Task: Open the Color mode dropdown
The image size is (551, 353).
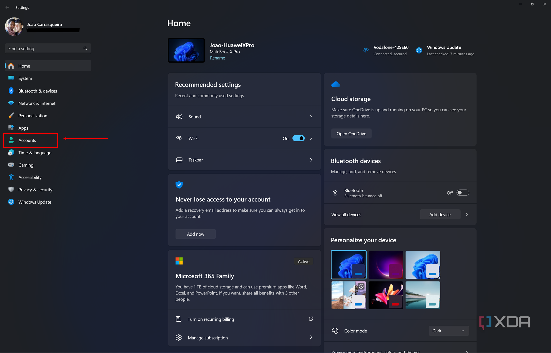Action: (x=448, y=330)
